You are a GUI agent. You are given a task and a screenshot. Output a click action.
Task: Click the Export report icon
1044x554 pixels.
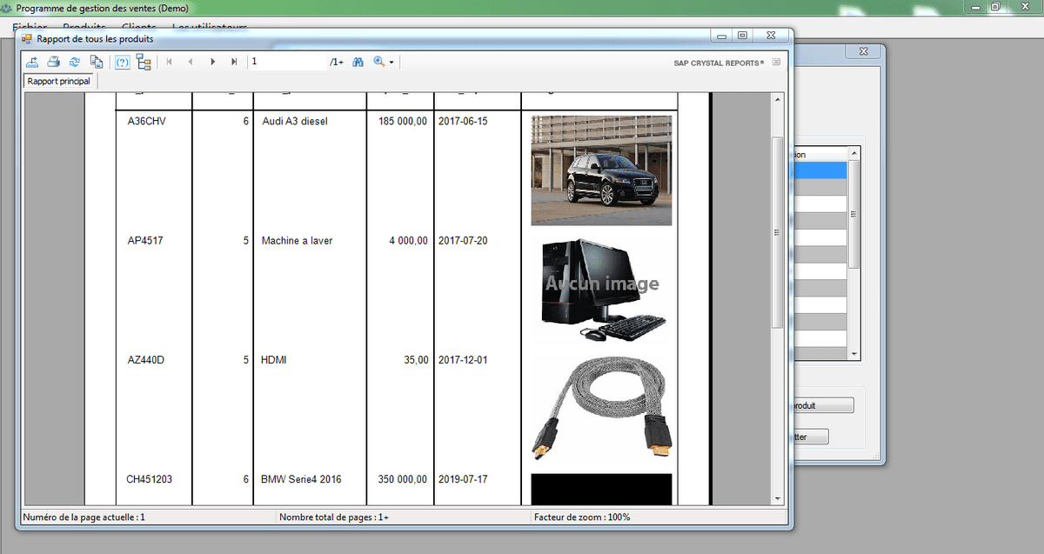[32, 62]
